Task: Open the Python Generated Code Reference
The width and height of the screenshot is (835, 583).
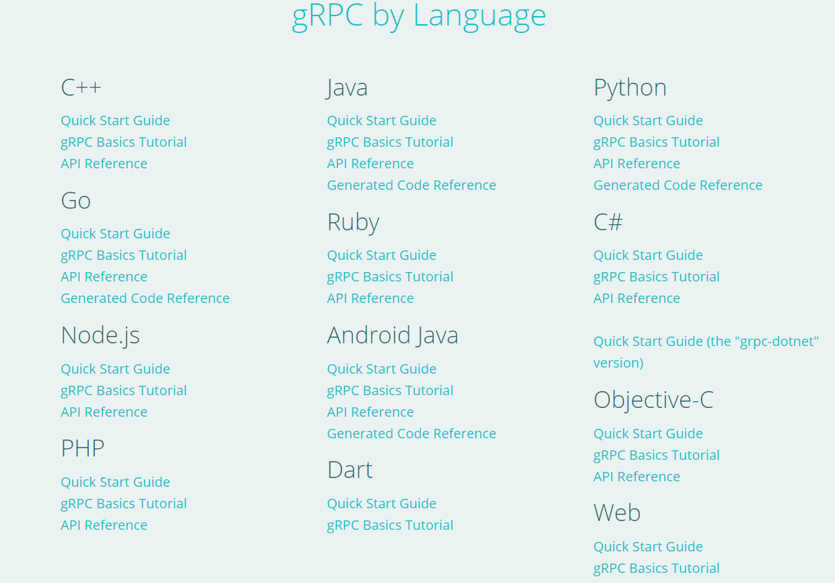Action: (x=678, y=185)
